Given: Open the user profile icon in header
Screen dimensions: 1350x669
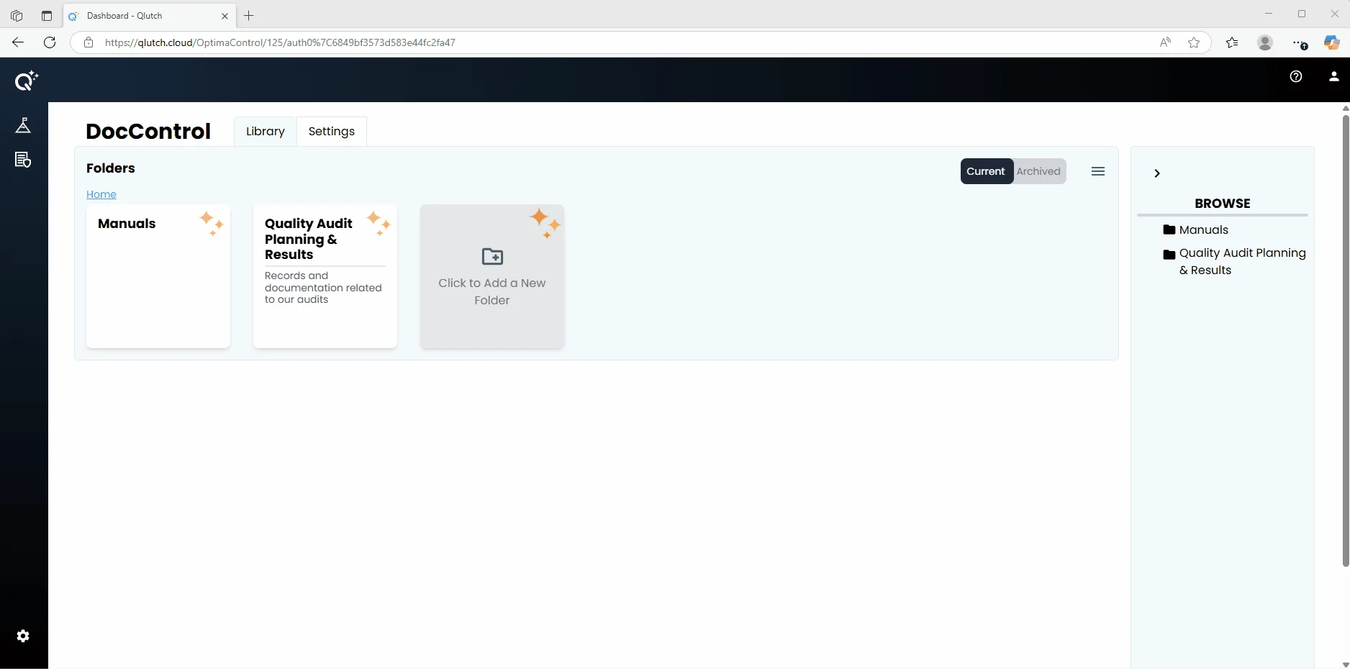Looking at the screenshot, I should click(x=1333, y=76).
